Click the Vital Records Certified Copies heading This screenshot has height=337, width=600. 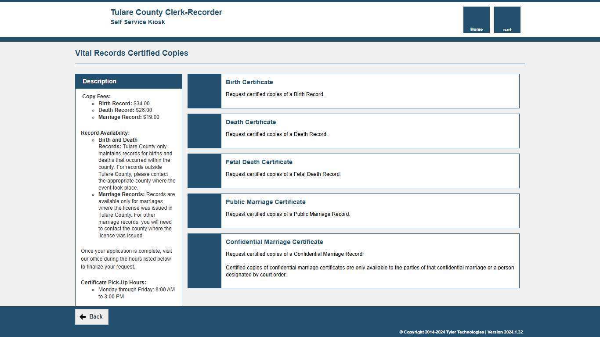(x=131, y=53)
